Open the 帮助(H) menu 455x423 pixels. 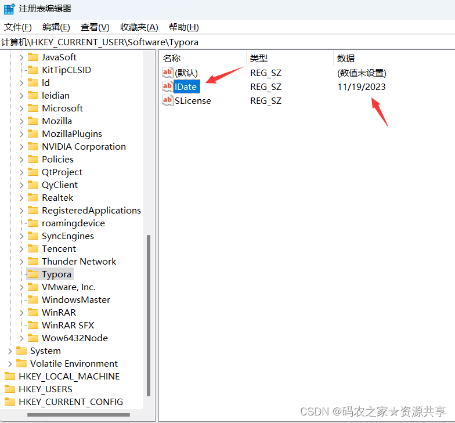pyautogui.click(x=183, y=27)
